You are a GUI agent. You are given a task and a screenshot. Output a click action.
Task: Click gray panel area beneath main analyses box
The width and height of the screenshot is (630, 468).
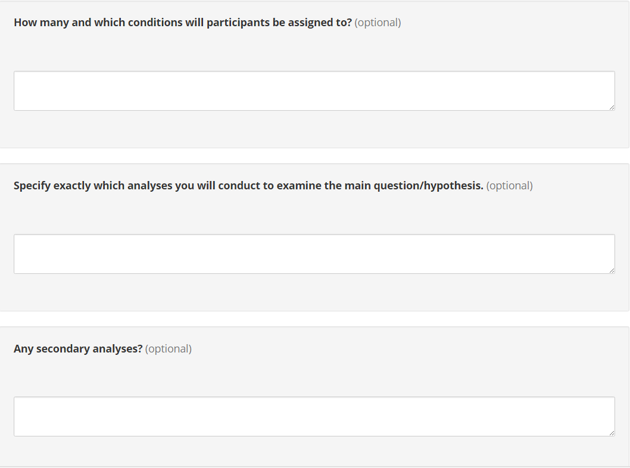[x=314, y=292]
